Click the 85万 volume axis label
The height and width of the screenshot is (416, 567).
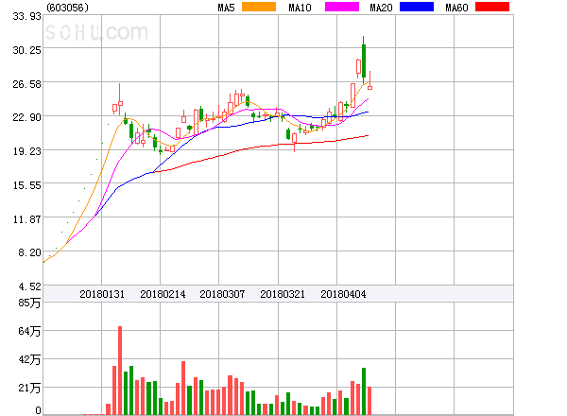pyautogui.click(x=29, y=303)
